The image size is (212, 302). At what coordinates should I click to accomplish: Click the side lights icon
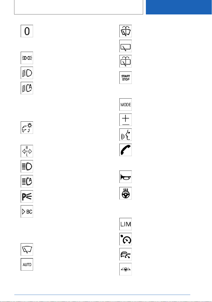point(27,58)
